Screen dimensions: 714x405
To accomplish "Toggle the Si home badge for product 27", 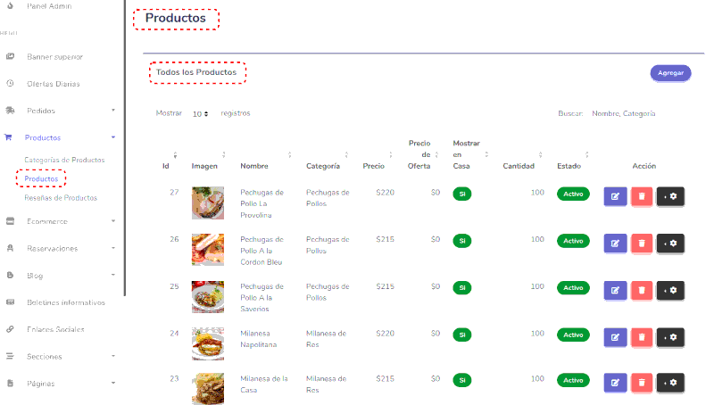I will [461, 194].
